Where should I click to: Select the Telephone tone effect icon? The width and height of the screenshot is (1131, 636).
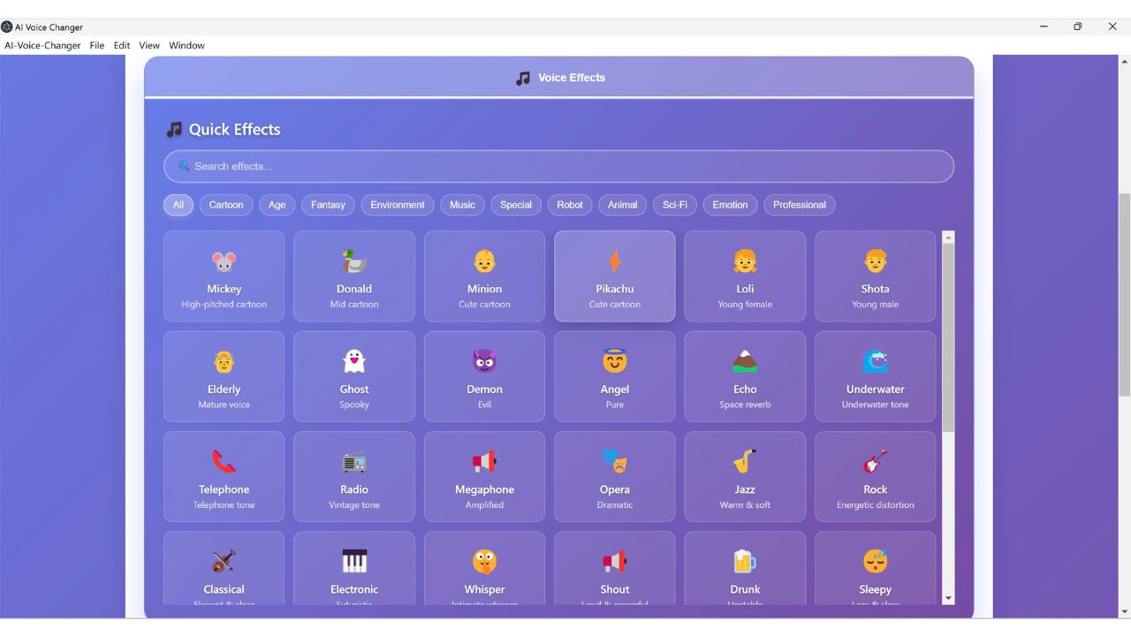(224, 461)
